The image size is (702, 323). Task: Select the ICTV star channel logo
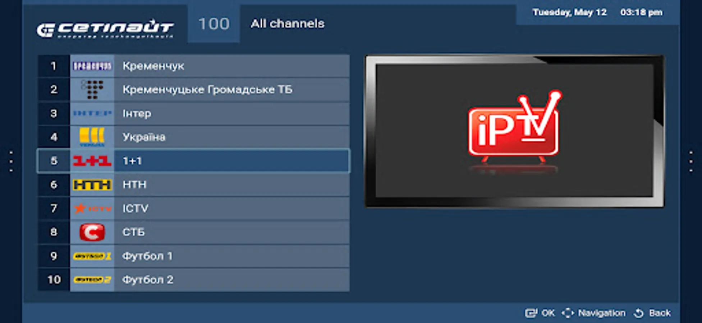point(92,208)
